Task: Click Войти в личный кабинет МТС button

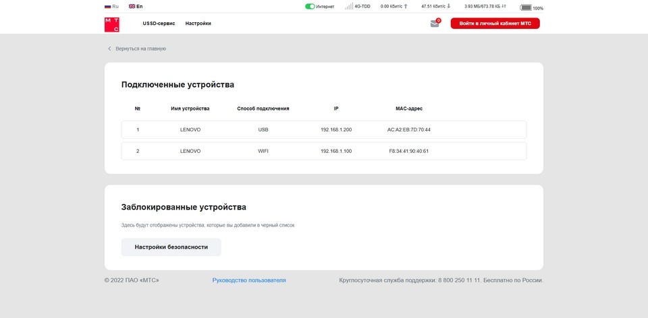Action: pos(495,24)
